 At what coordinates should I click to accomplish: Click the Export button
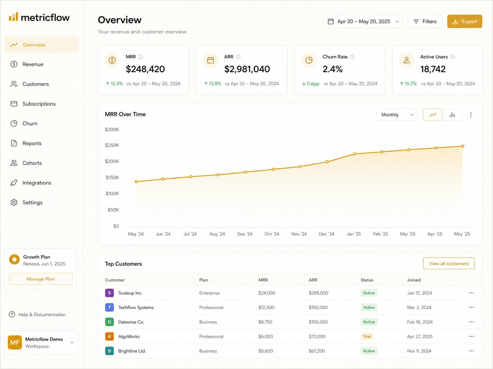(464, 21)
